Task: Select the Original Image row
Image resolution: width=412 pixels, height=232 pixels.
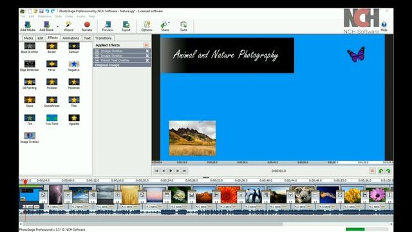Action: click(122, 65)
